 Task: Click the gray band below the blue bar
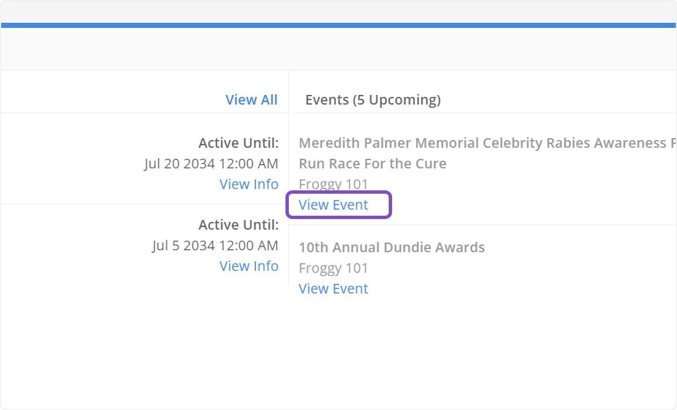click(338, 49)
